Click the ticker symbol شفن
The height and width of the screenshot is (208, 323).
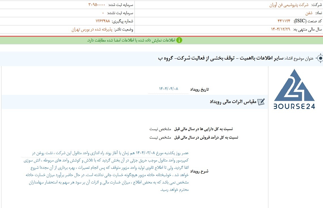(x=309, y=13)
